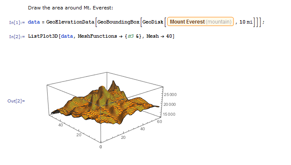Select the In[1] cell label

click(17, 22)
